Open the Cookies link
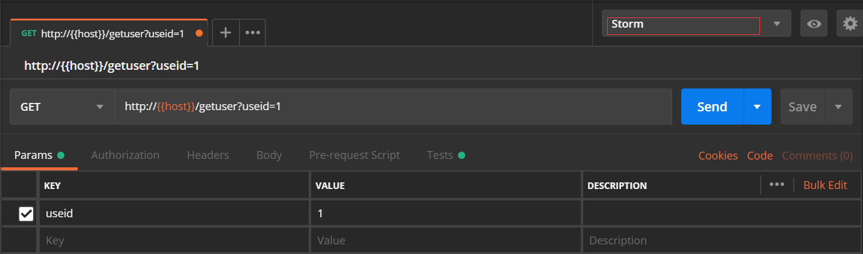This screenshot has height=254, width=863. pos(718,155)
